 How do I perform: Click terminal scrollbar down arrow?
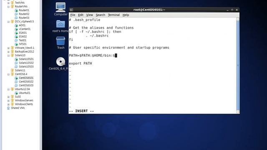pyautogui.click(x=238, y=112)
